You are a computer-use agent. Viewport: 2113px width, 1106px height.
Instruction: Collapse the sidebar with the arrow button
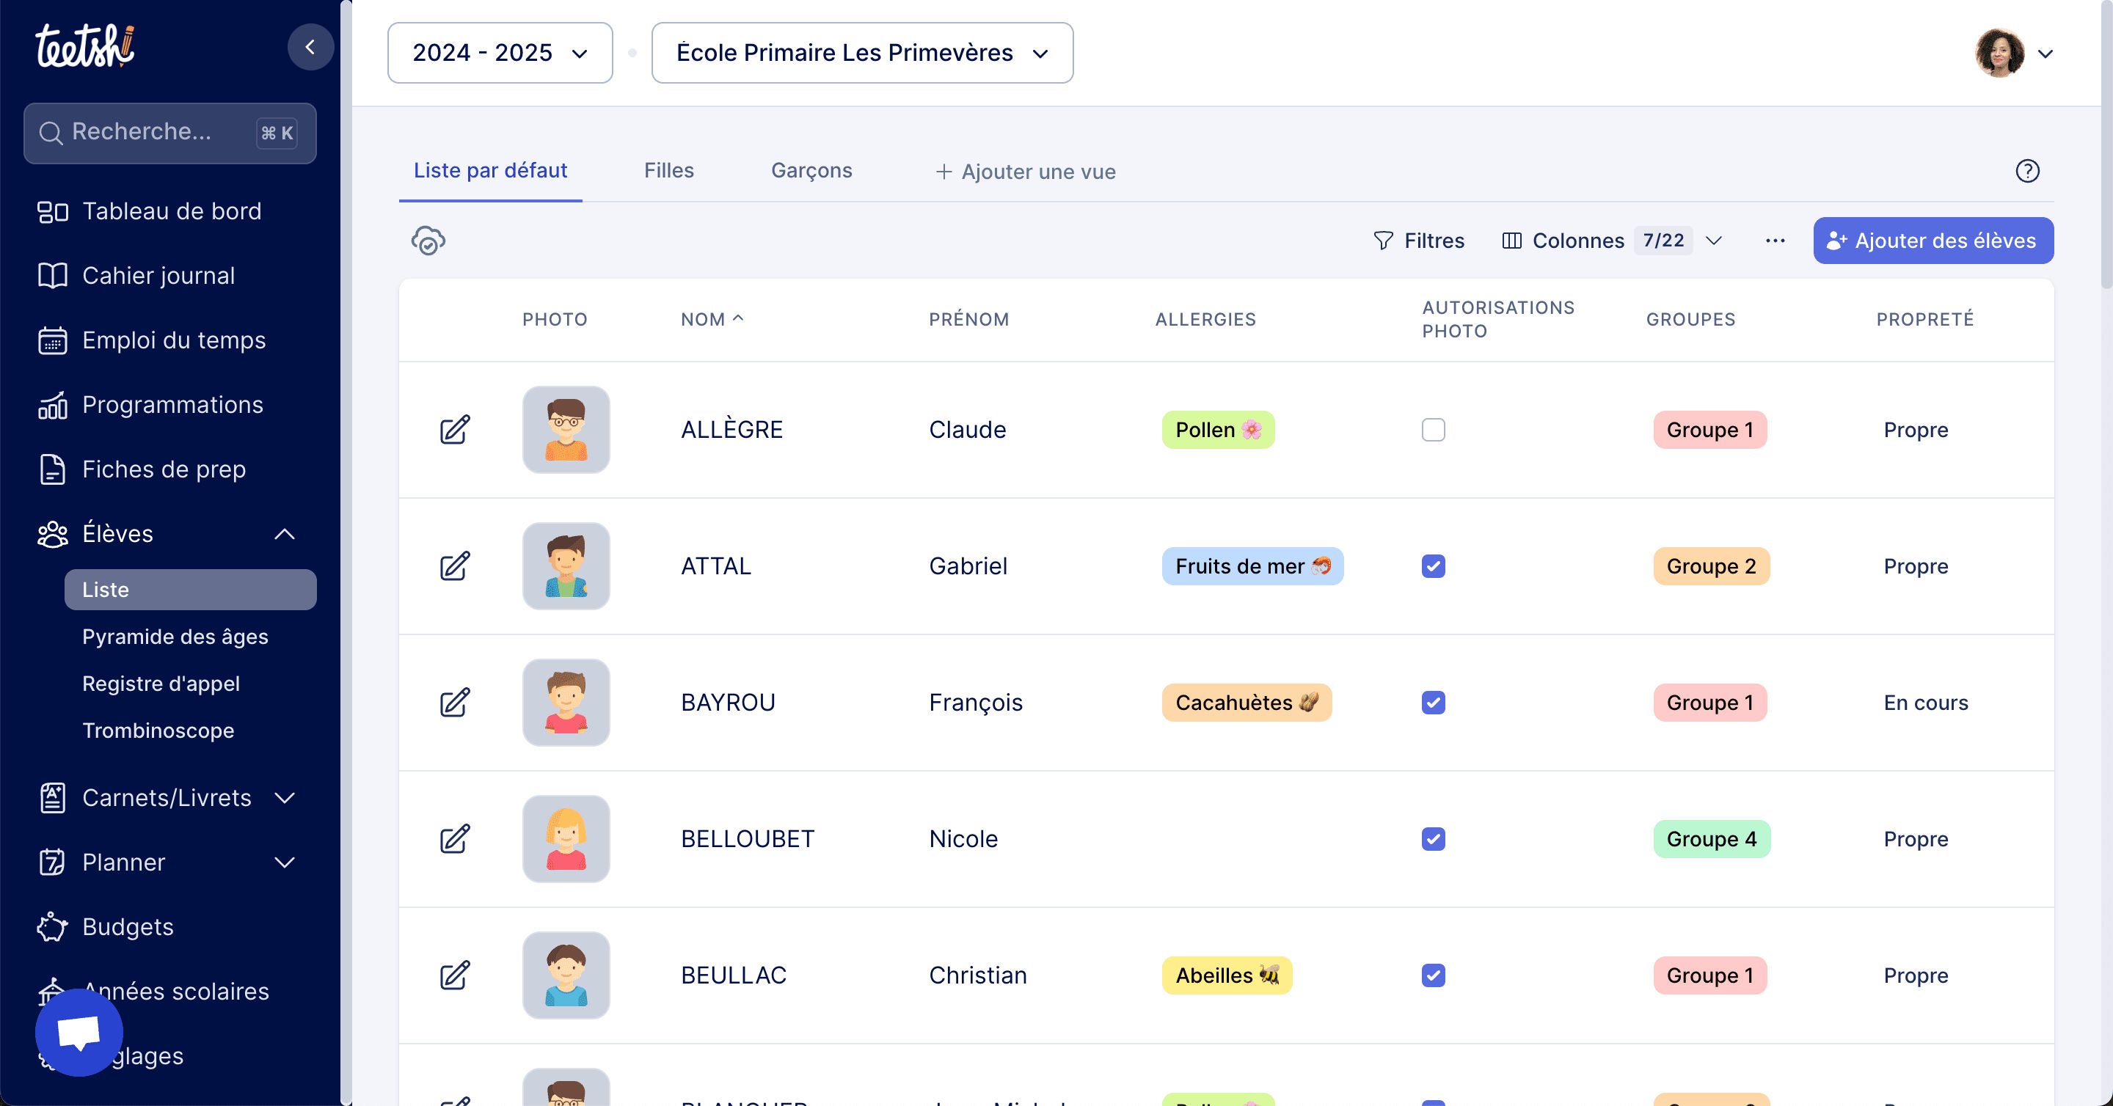click(310, 47)
